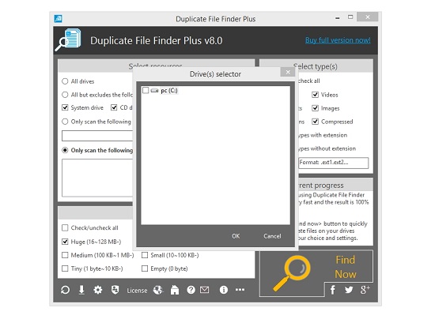Click the download arrow icon
The height and width of the screenshot is (319, 435).
click(81, 290)
